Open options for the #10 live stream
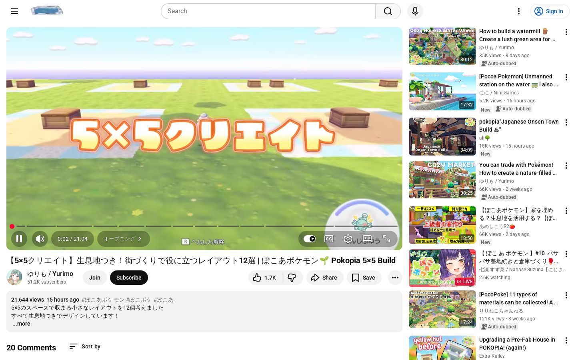The image size is (576, 360). [x=566, y=254]
